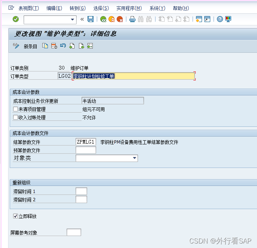
Task: Go to Previous Page icon
Action: 170,19
